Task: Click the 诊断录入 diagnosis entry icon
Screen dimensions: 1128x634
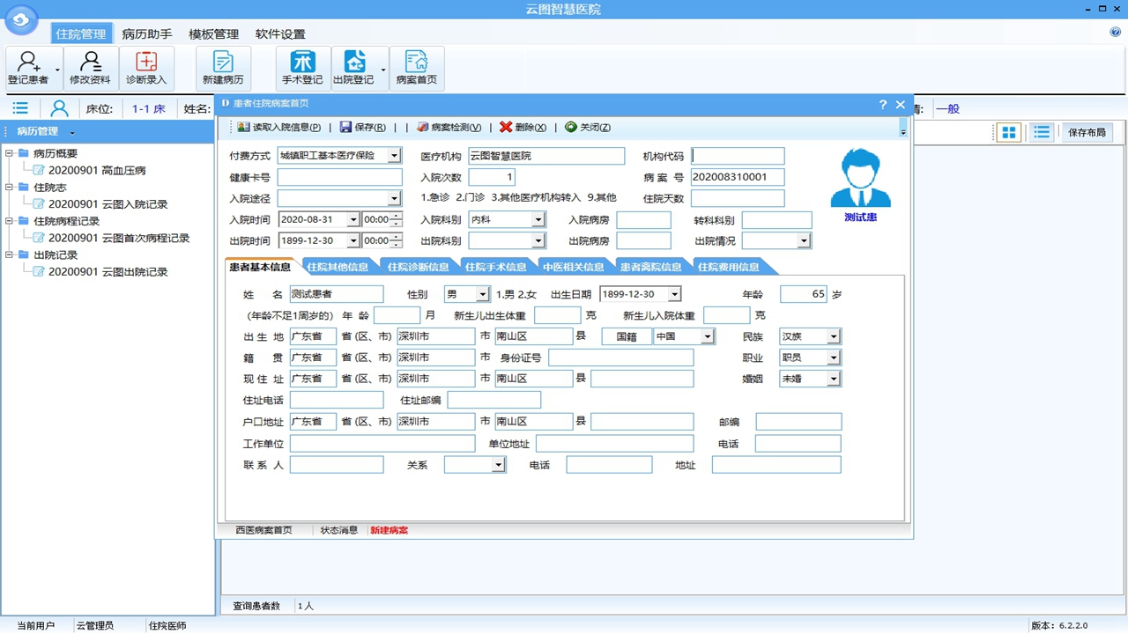Action: [x=146, y=67]
